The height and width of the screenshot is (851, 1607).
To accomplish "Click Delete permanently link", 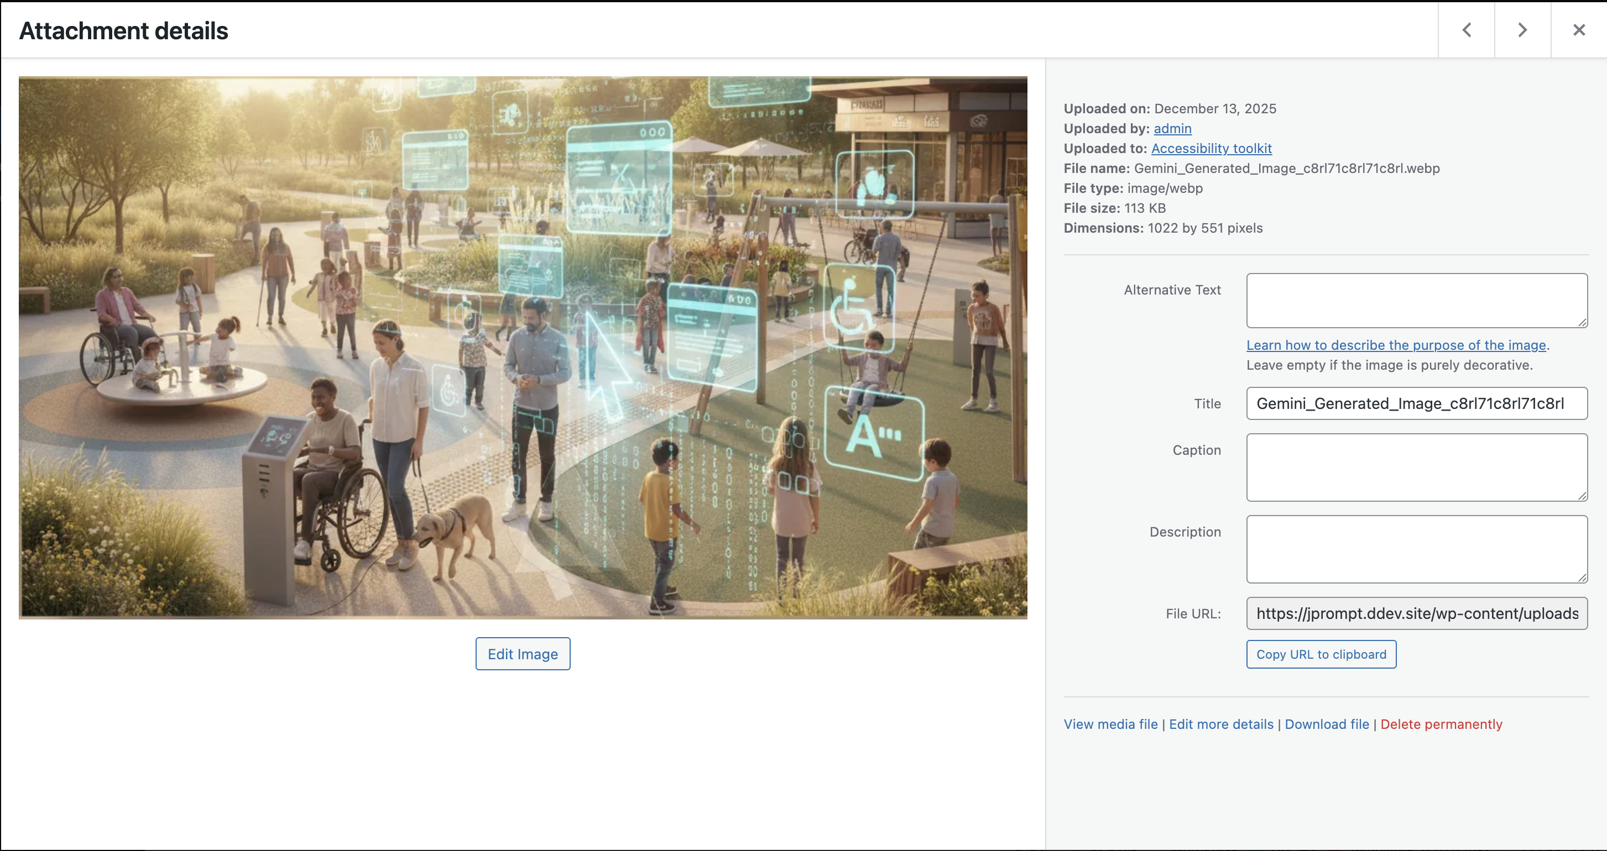I will 1441,724.
